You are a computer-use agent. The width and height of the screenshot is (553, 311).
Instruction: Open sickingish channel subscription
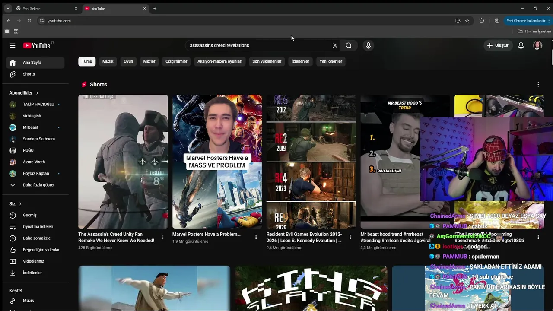click(x=35, y=116)
